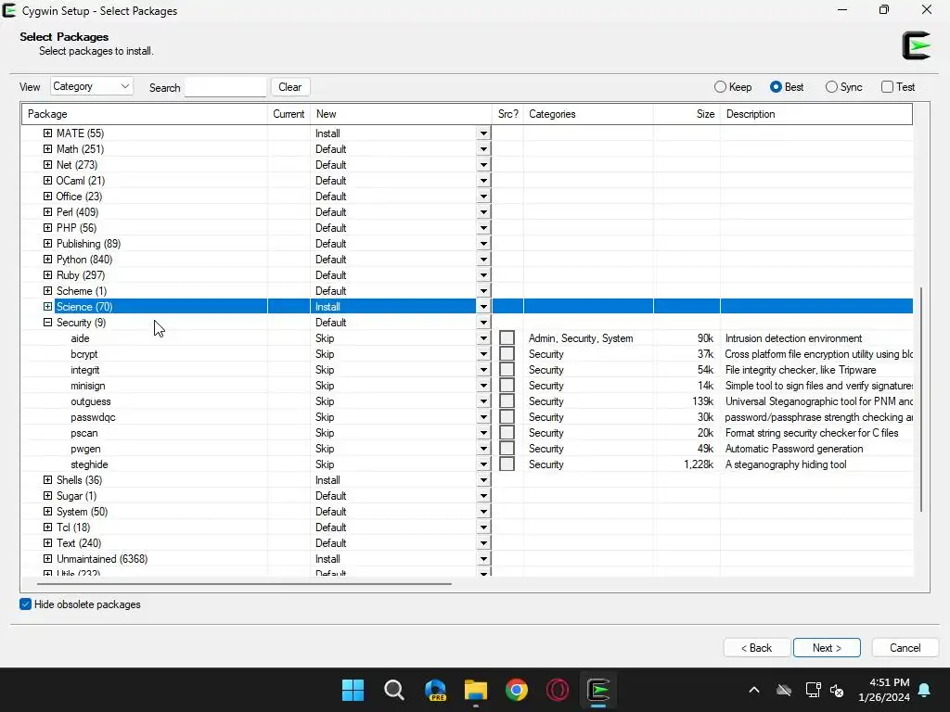Open File Explorer from taskbar

point(476,690)
